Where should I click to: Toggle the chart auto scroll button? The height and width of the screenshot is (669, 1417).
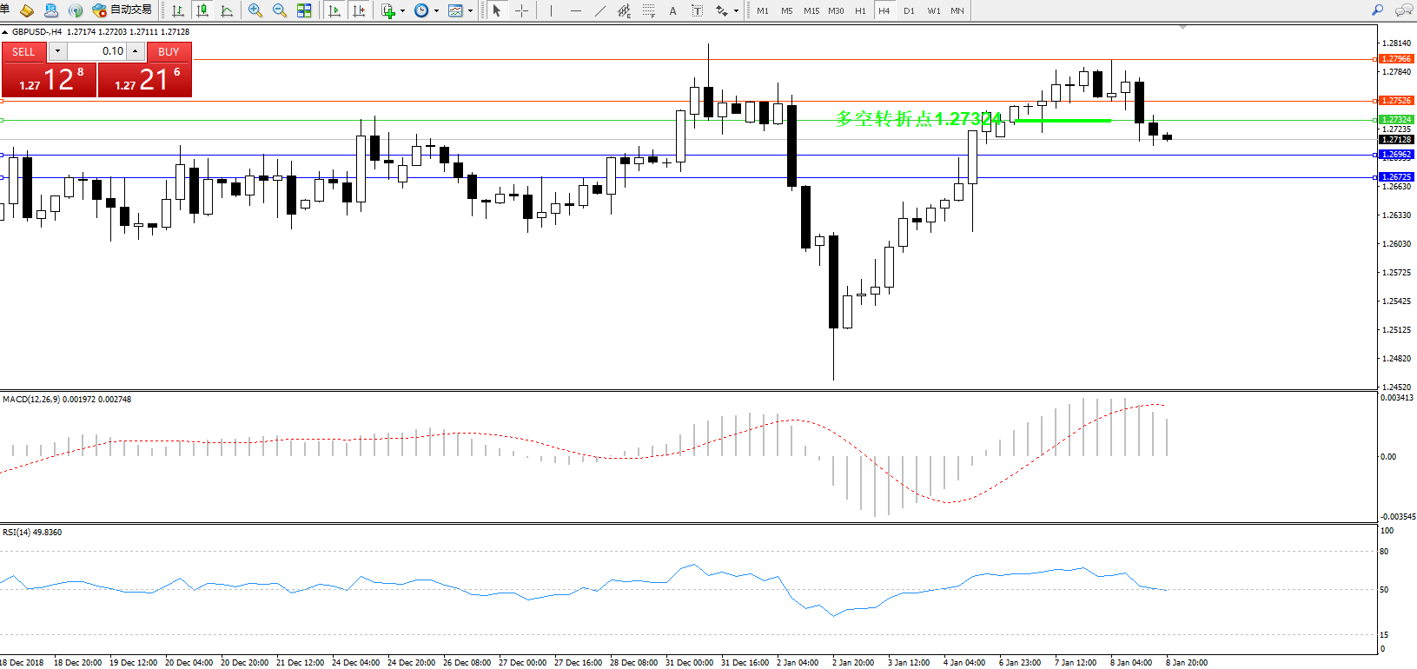pyautogui.click(x=334, y=10)
